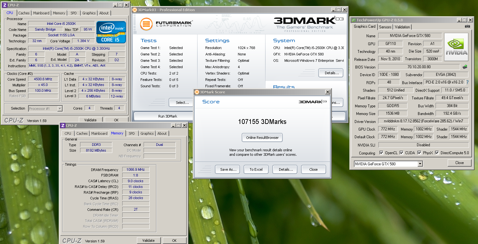Toggle the CUDA checkbox in GPU-Z

click(401, 153)
